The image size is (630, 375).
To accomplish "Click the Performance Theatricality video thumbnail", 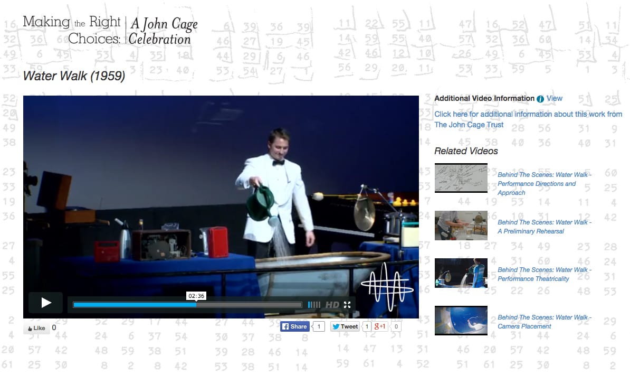I will [x=461, y=273].
